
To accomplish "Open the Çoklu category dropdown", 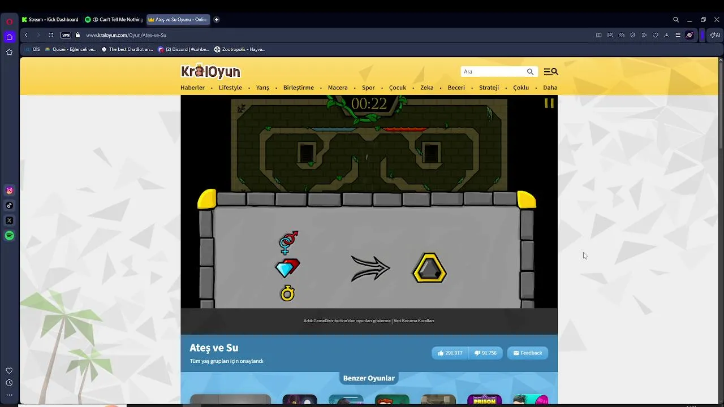I will coord(521,88).
